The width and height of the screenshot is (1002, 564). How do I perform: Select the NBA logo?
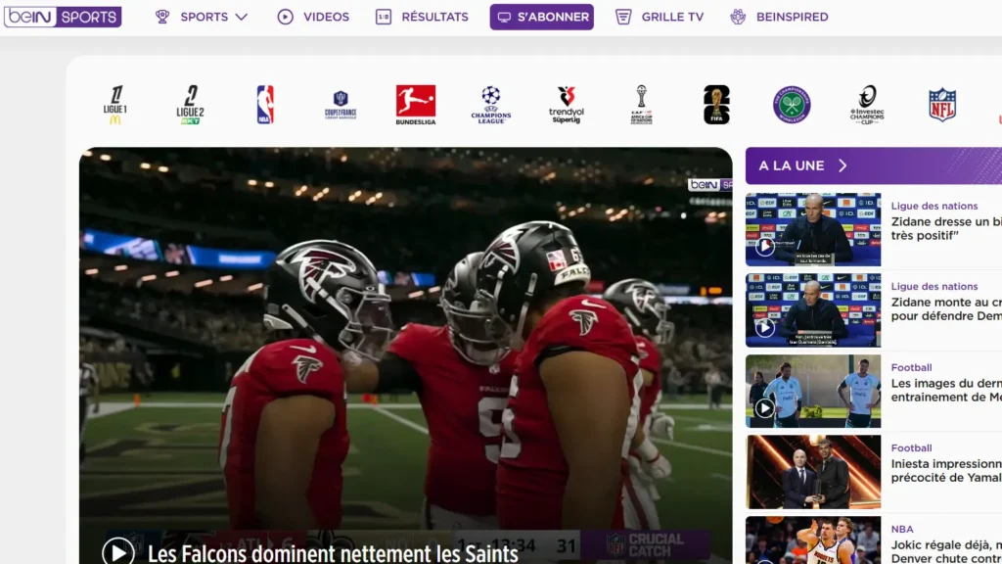pos(265,105)
